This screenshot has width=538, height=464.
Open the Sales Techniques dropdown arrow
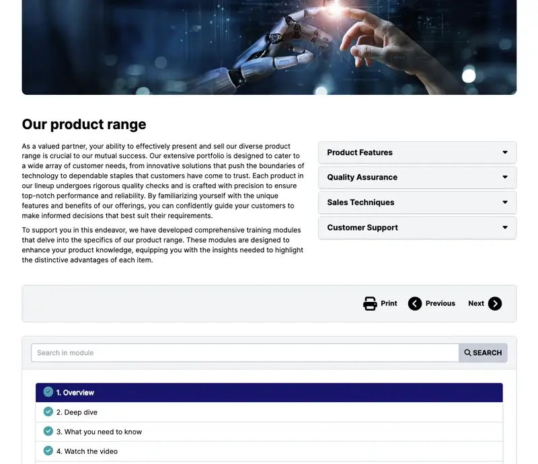tap(505, 202)
